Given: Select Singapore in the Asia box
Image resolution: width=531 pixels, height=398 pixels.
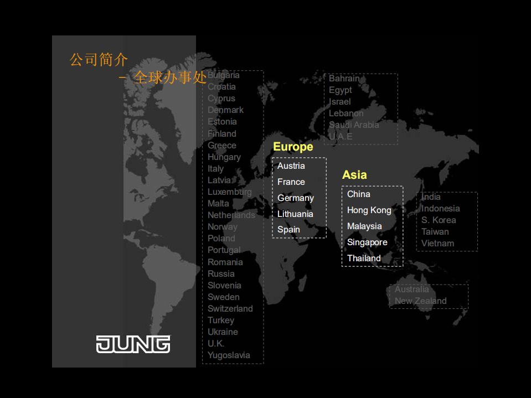Looking at the screenshot, I should pos(367,242).
